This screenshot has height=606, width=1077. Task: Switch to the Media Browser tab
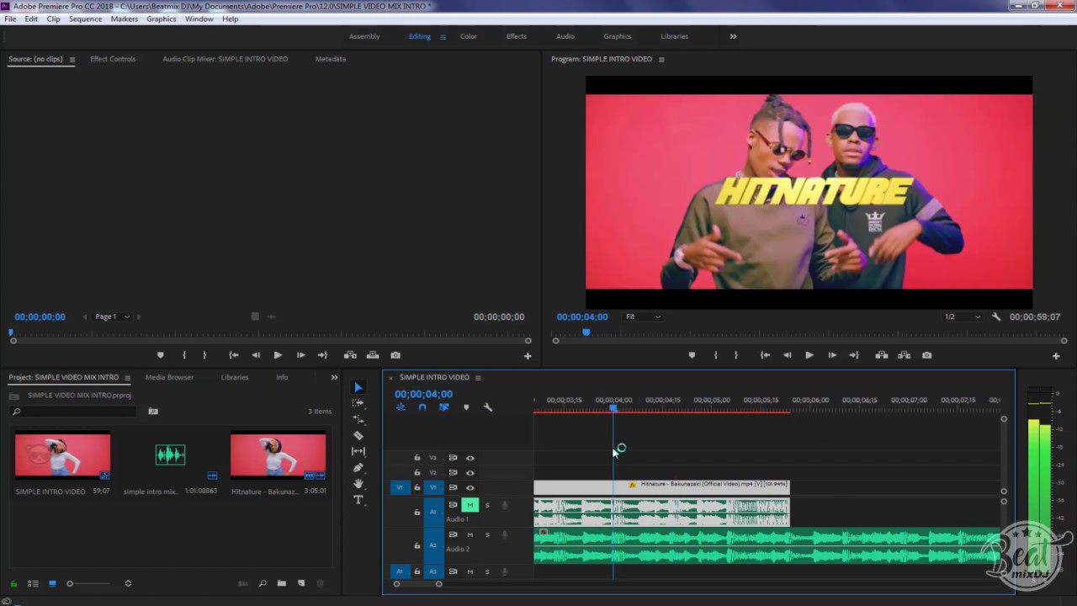169,377
